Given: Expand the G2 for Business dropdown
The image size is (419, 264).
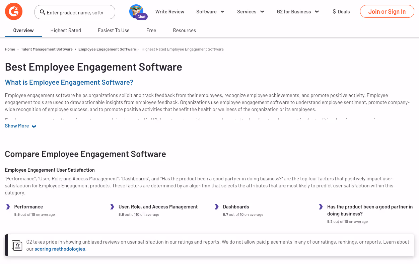Looking at the screenshot, I should point(298,12).
